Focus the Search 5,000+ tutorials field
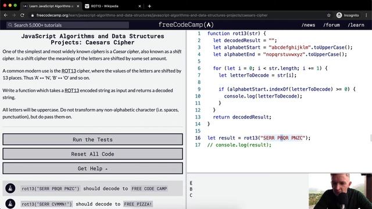 tap(67, 25)
